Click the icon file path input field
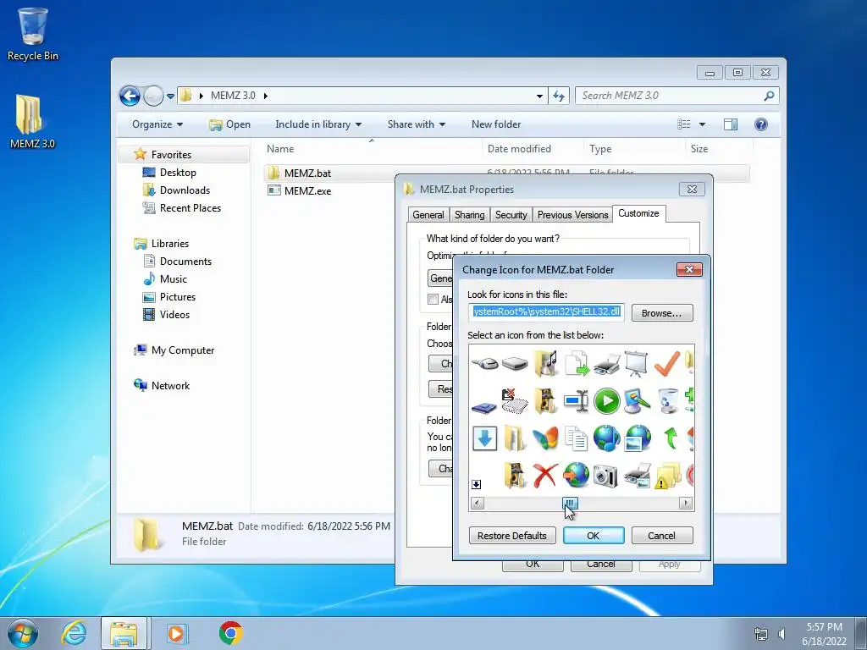This screenshot has height=650, width=867. click(546, 311)
